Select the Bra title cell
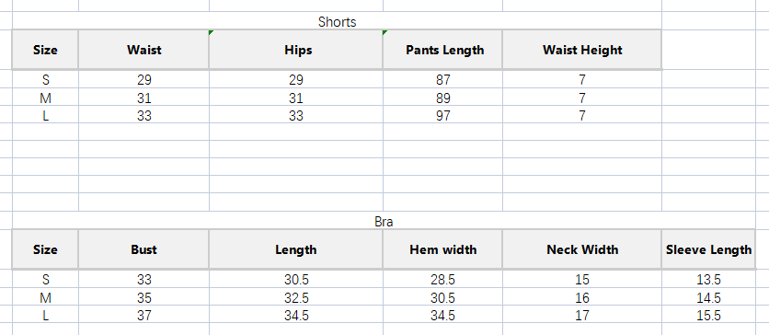This screenshot has width=769, height=335. [384, 221]
